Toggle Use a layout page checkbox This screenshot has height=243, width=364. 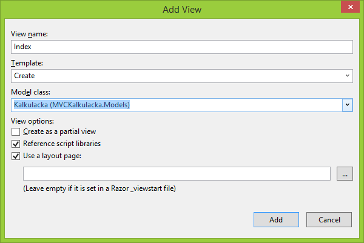click(x=16, y=156)
